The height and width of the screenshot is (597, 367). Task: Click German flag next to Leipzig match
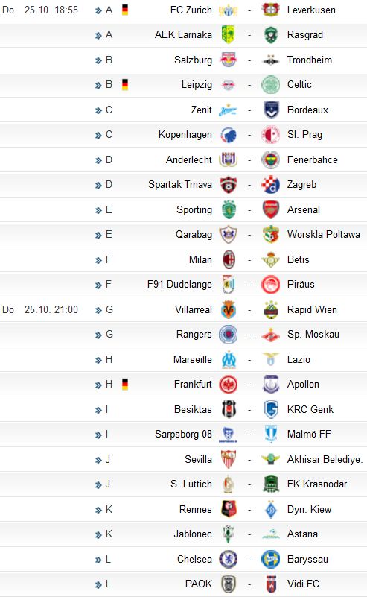pos(125,84)
